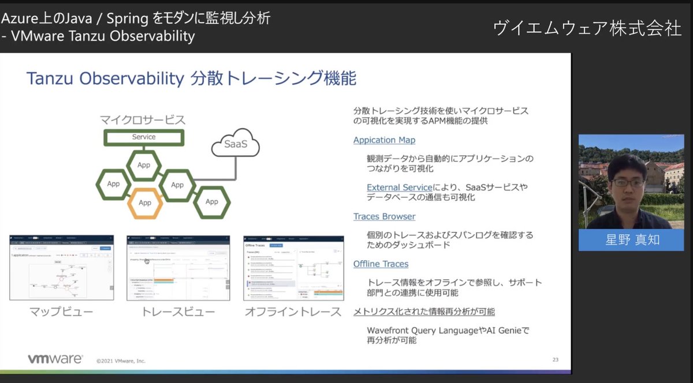Click the マップビュー caption

61,313
